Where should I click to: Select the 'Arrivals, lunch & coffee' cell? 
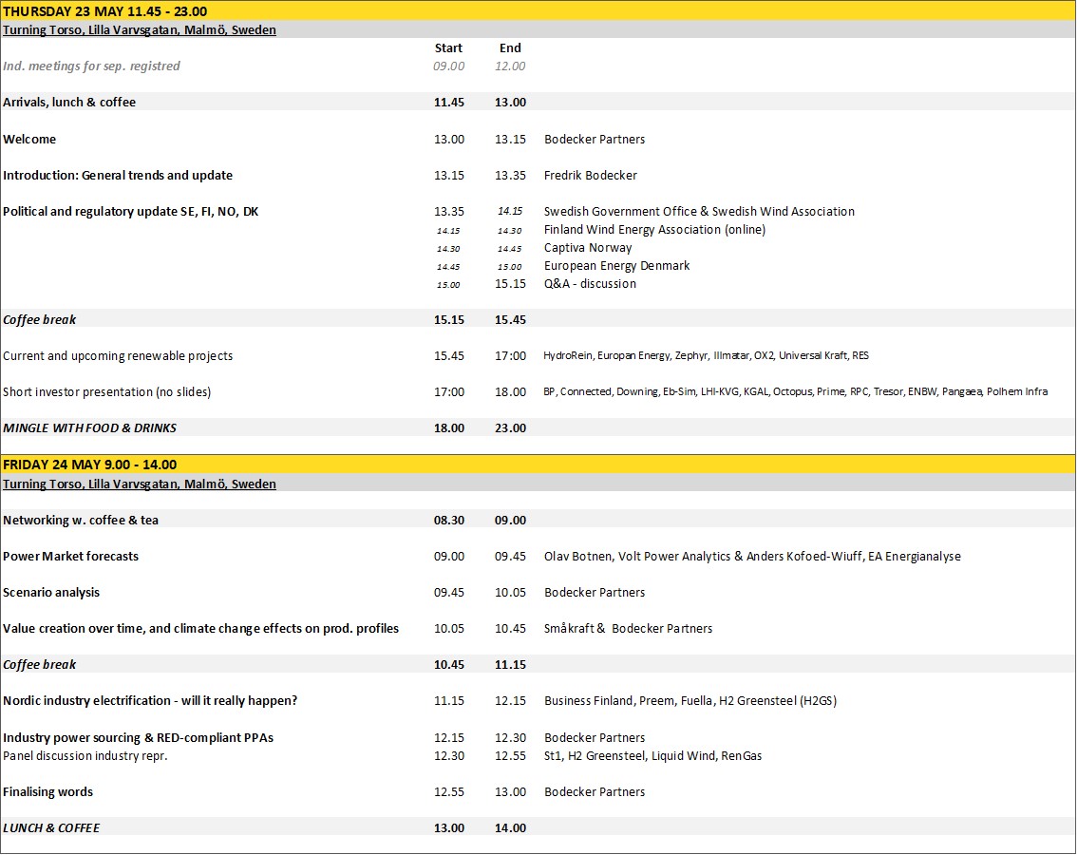click(69, 102)
